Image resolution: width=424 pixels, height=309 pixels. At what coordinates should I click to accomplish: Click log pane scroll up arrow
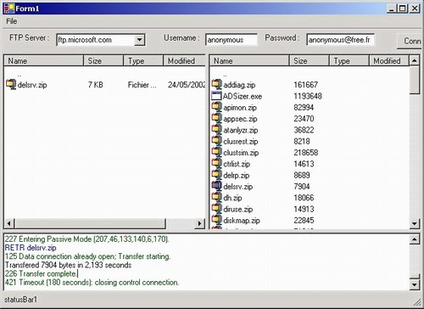tap(415, 239)
